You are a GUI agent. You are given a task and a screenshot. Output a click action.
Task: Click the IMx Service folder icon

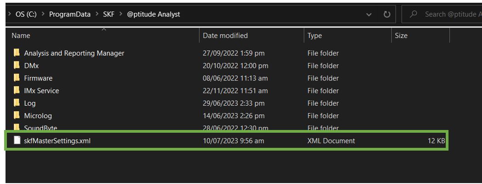17,91
